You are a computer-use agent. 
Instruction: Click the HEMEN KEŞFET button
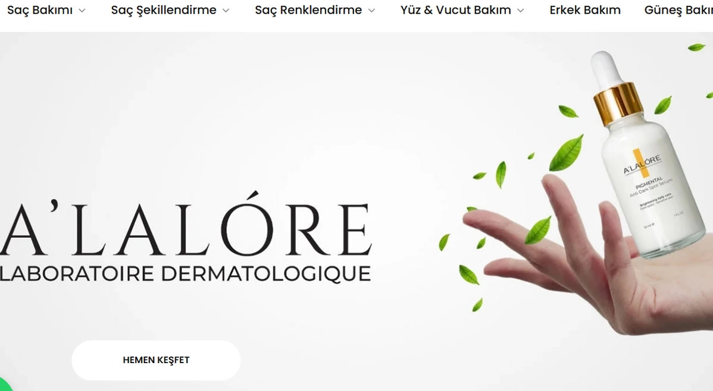(x=156, y=360)
